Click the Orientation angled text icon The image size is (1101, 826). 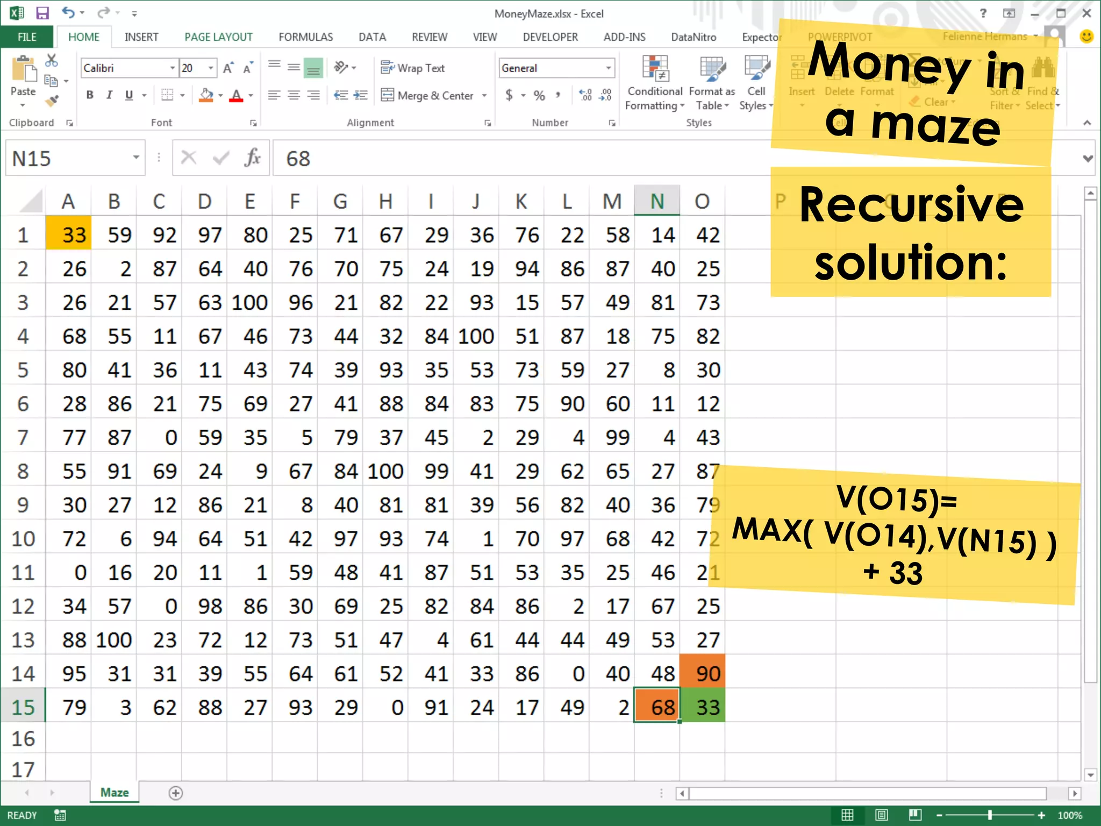[x=341, y=67]
